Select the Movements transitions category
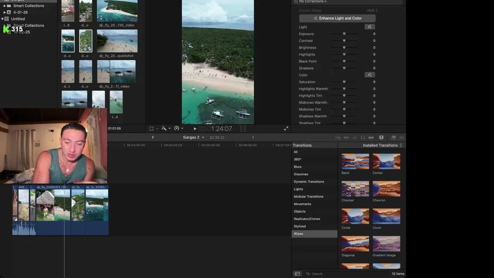Viewport: 494px width, 278px height. [x=315, y=204]
